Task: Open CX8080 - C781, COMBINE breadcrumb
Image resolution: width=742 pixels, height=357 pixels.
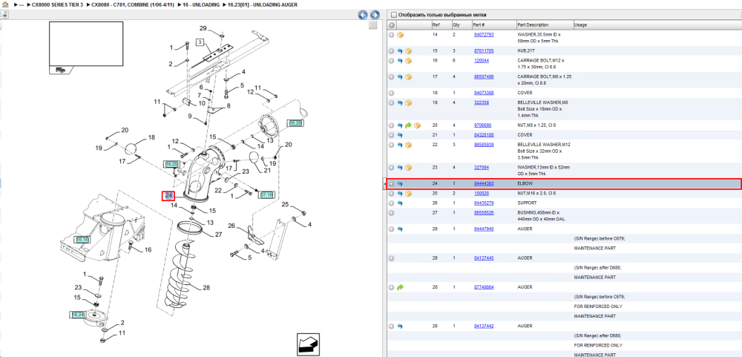Action: 133,4
